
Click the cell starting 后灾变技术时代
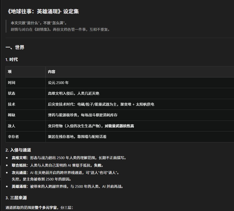[140, 104]
